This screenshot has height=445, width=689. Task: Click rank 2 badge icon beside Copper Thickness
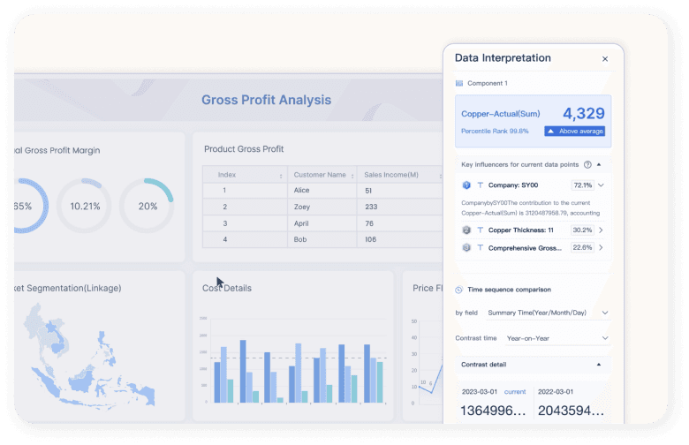point(466,230)
